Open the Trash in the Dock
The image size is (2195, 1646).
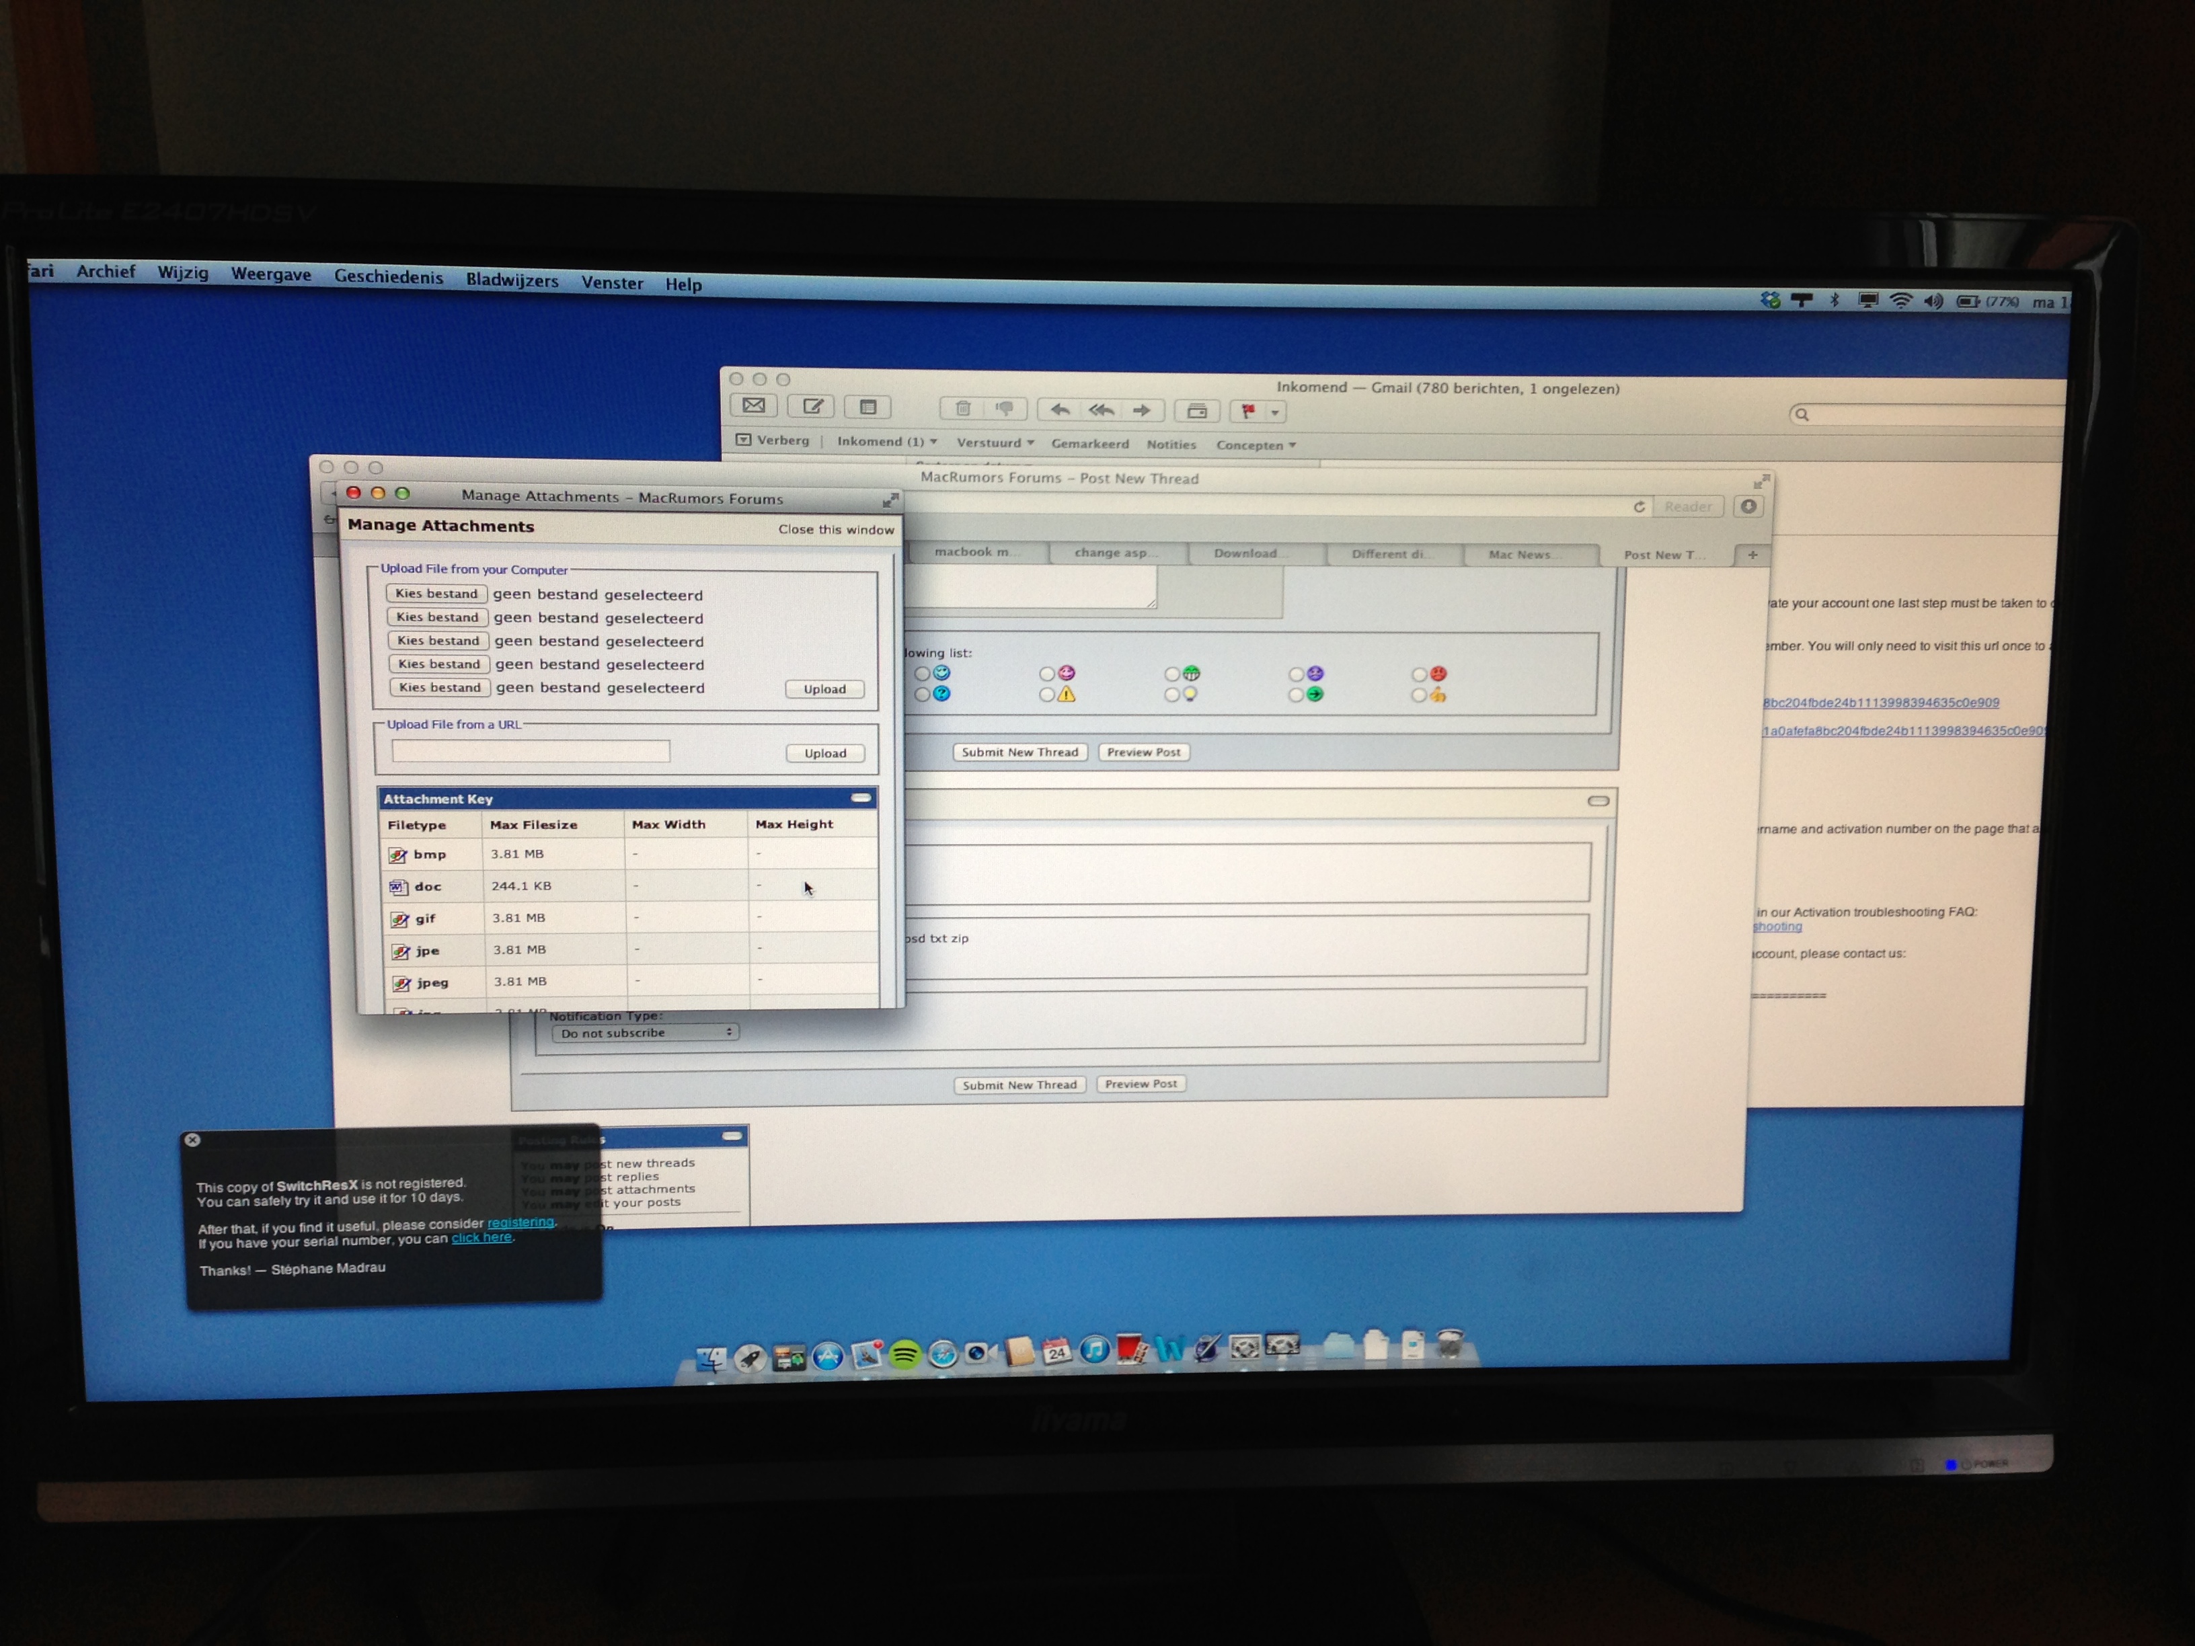click(x=1451, y=1344)
